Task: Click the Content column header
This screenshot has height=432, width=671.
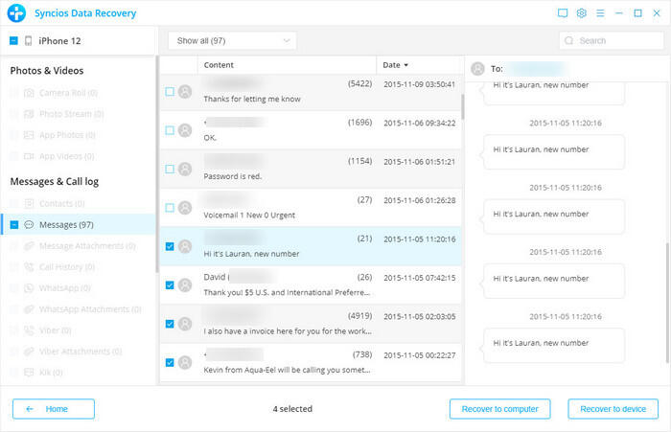Action: pyautogui.click(x=219, y=65)
